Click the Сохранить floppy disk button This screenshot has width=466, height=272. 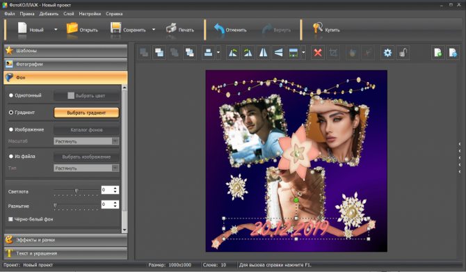128,29
